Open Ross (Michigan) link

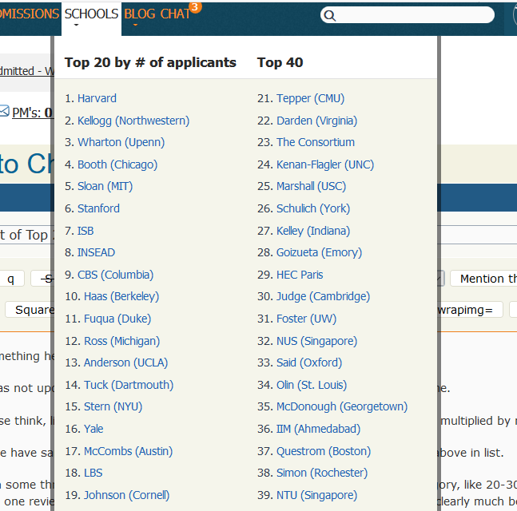point(122,341)
